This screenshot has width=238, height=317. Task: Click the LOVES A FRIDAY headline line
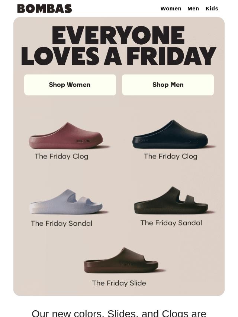click(x=118, y=56)
